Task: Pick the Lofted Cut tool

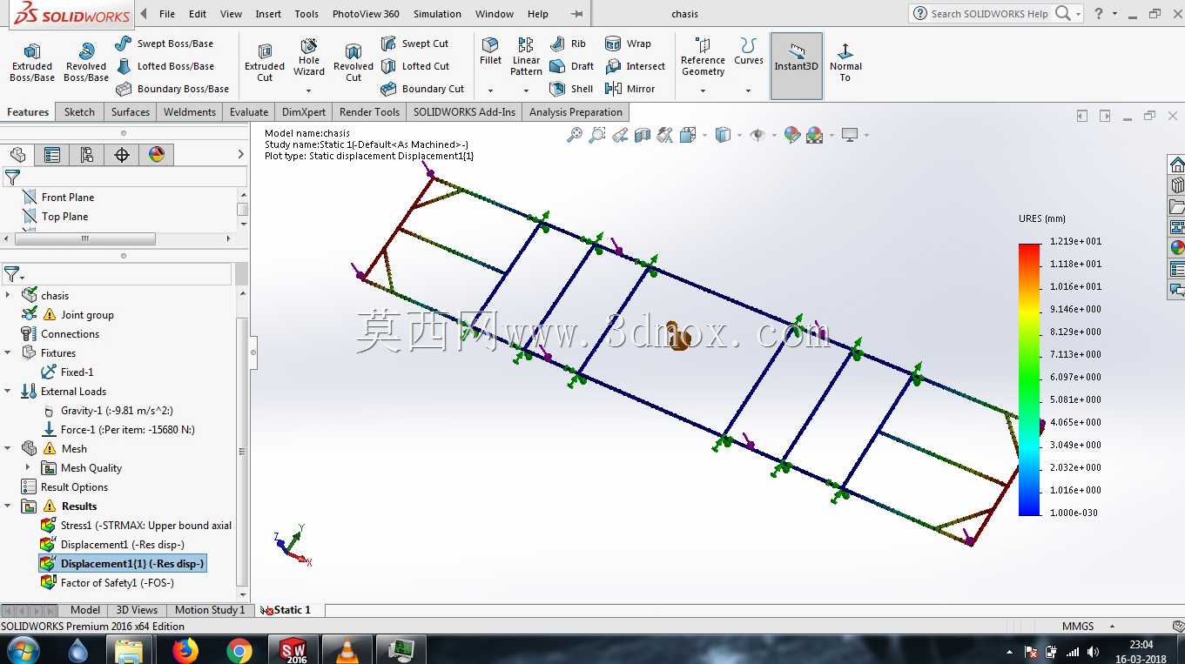Action: (x=415, y=66)
